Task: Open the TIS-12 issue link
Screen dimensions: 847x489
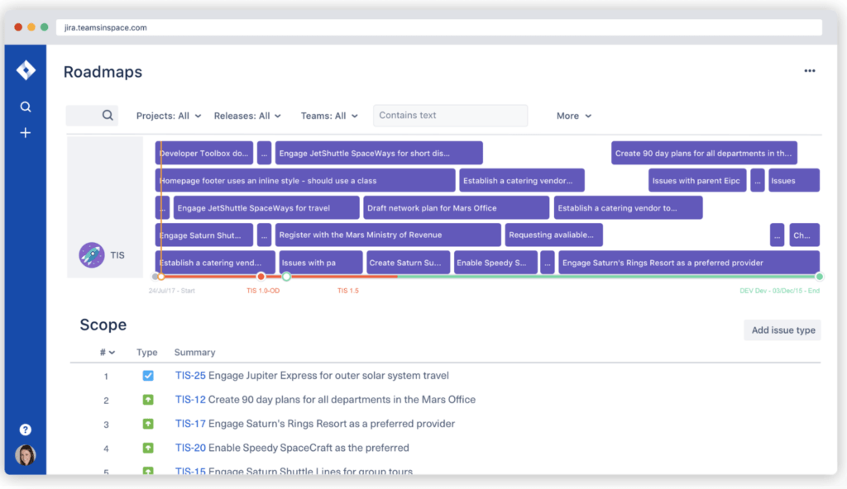Action: pyautogui.click(x=190, y=400)
